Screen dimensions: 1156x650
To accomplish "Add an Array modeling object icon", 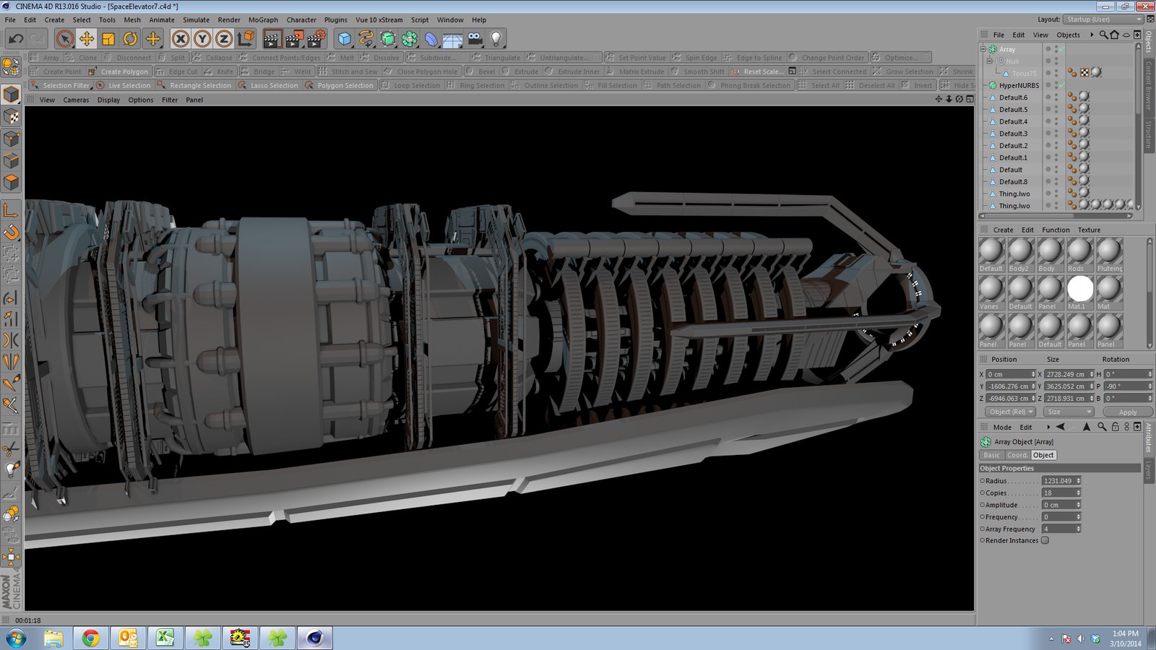I will tap(410, 38).
